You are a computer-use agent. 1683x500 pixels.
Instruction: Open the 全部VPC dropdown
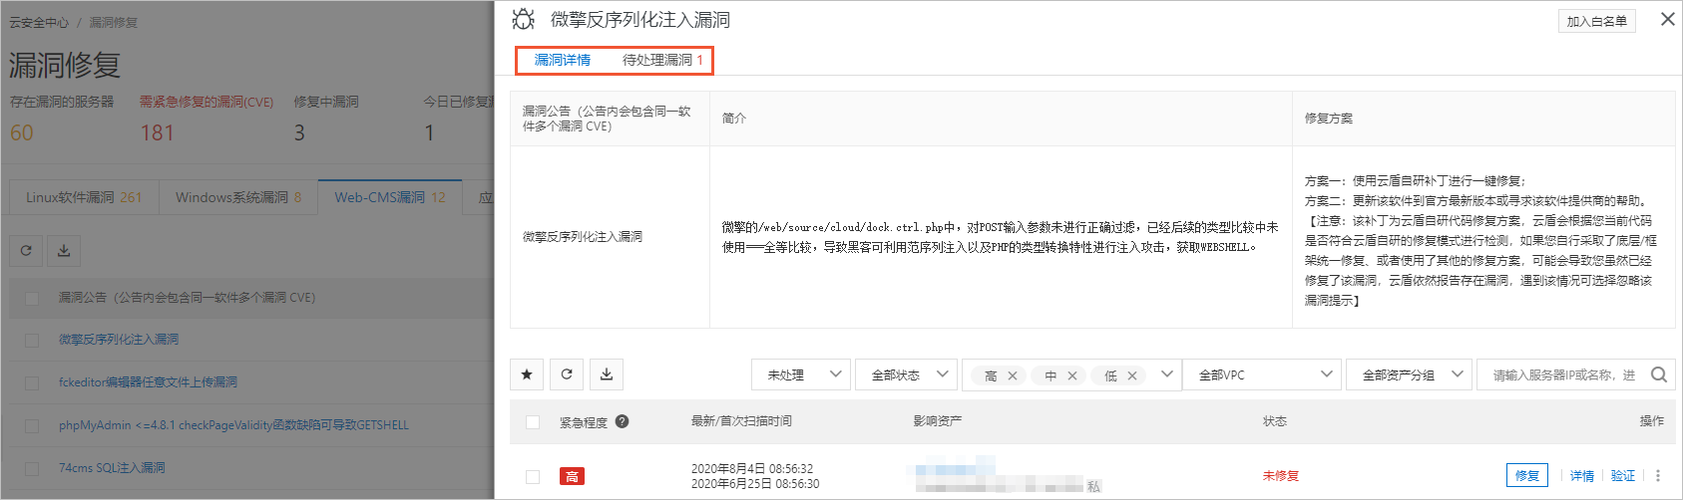(x=1262, y=375)
